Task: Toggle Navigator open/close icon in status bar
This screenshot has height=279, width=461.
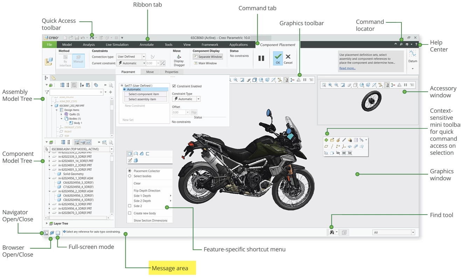Action: click(46, 232)
